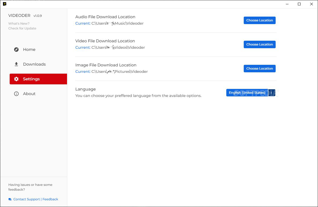Minimize the Videoder window
This screenshot has width=318, height=207.
tap(287, 4)
